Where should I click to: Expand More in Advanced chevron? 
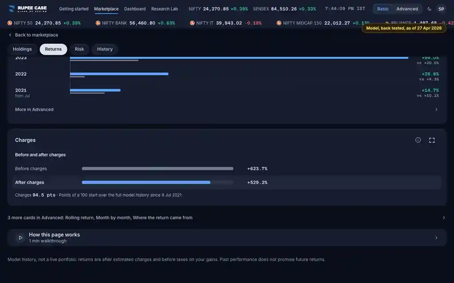436,110
